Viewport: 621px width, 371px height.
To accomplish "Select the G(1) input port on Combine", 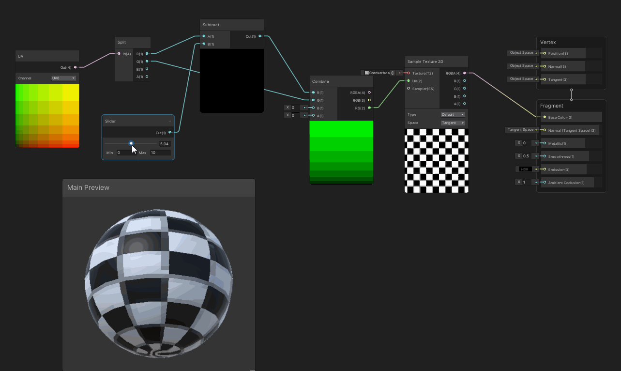I will click(x=314, y=100).
